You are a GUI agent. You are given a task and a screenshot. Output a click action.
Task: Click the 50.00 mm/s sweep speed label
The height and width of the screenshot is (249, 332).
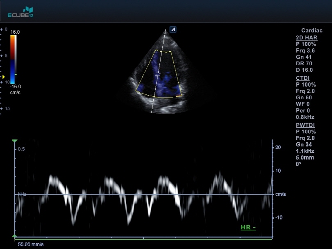[x=31, y=244]
